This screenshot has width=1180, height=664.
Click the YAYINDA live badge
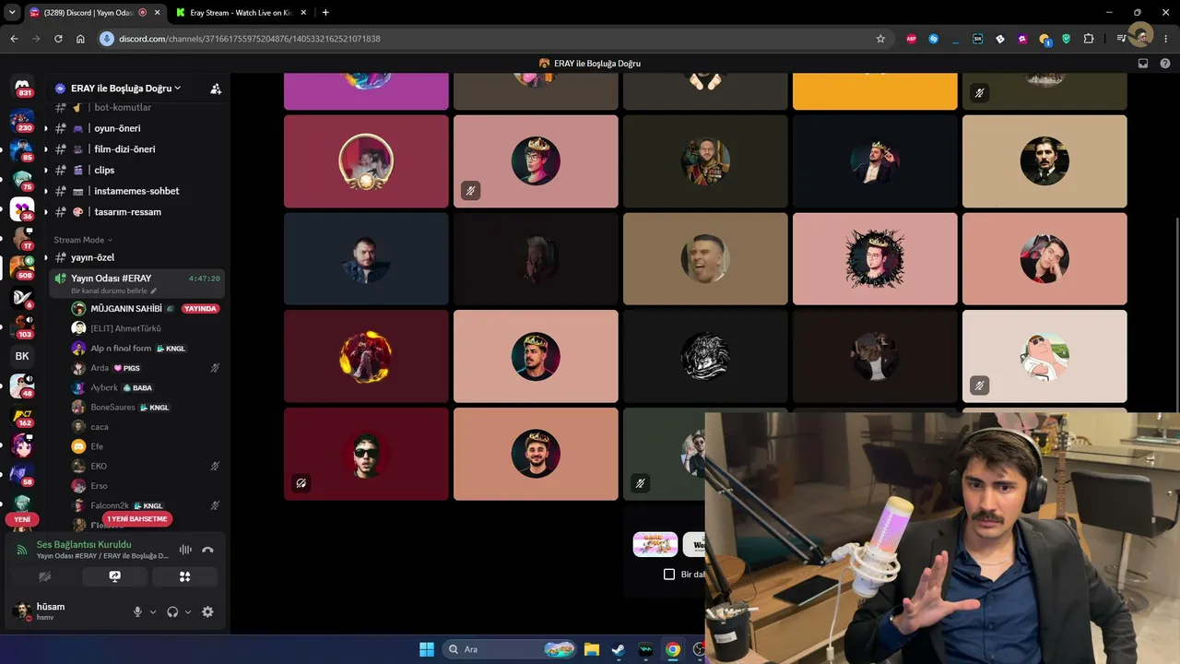coord(200,309)
